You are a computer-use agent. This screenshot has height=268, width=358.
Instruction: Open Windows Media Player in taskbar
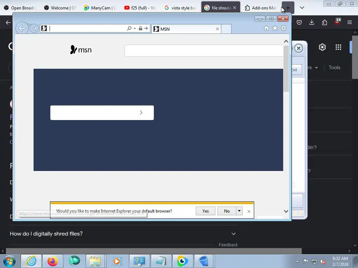tap(117, 261)
